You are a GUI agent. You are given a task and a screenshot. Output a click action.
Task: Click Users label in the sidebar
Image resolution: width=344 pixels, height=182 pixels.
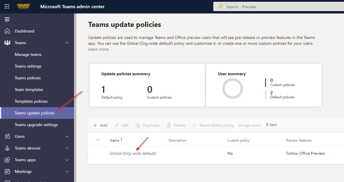19,137
